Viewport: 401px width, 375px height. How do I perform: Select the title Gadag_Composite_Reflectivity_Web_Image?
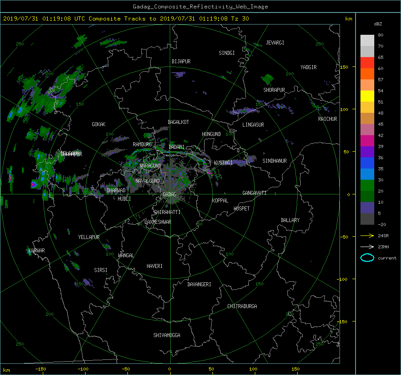[x=200, y=7]
